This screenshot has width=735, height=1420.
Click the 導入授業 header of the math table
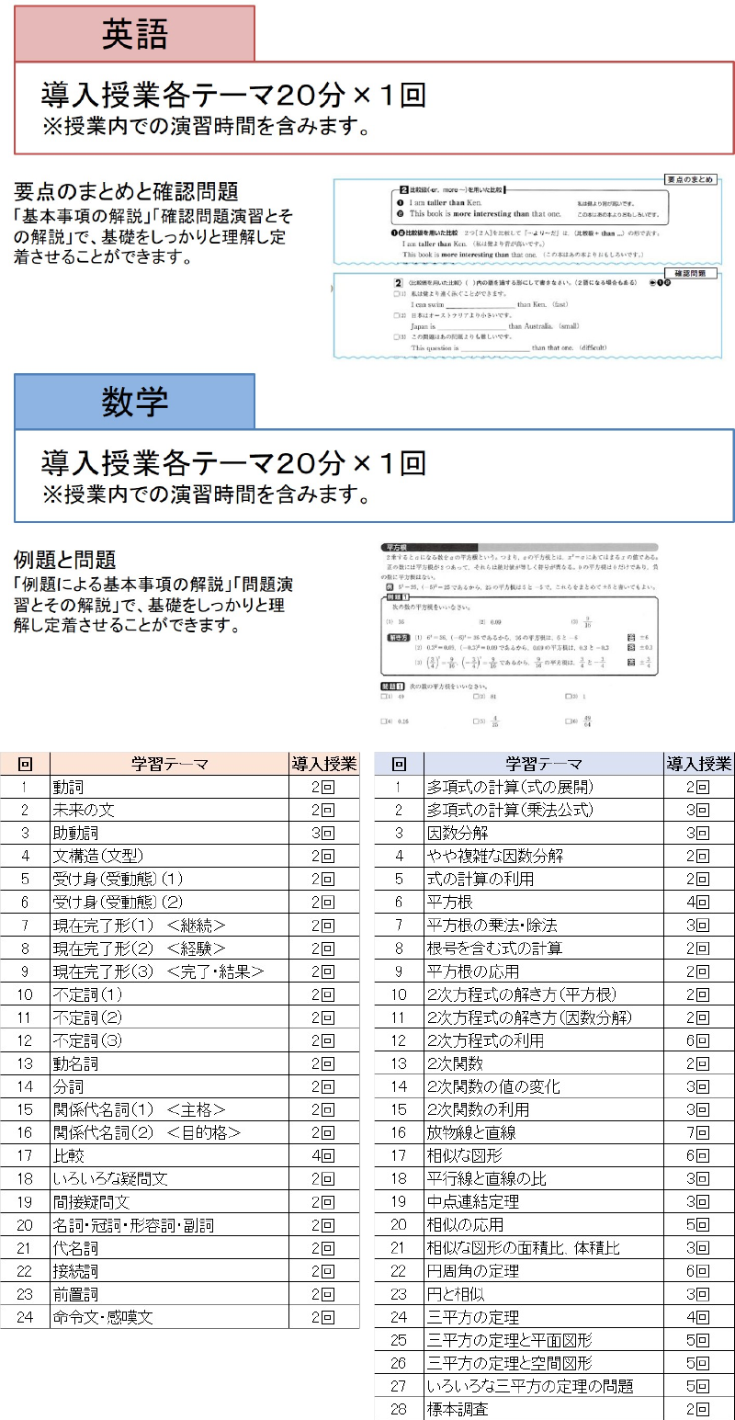(698, 764)
